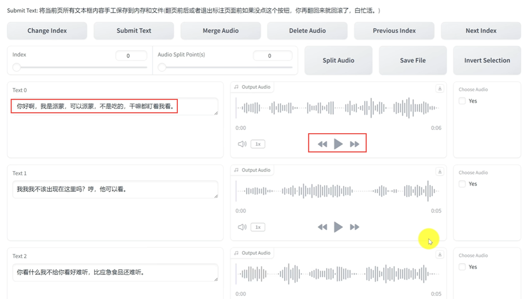Screen dimensions: 528x299
Task: Mute the Text 1 audio volume icon
Action: 242,227
